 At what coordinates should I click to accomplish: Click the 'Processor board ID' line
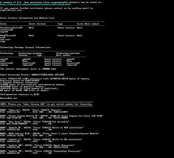(20, 81)
